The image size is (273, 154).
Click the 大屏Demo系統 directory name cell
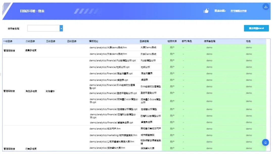148,47
